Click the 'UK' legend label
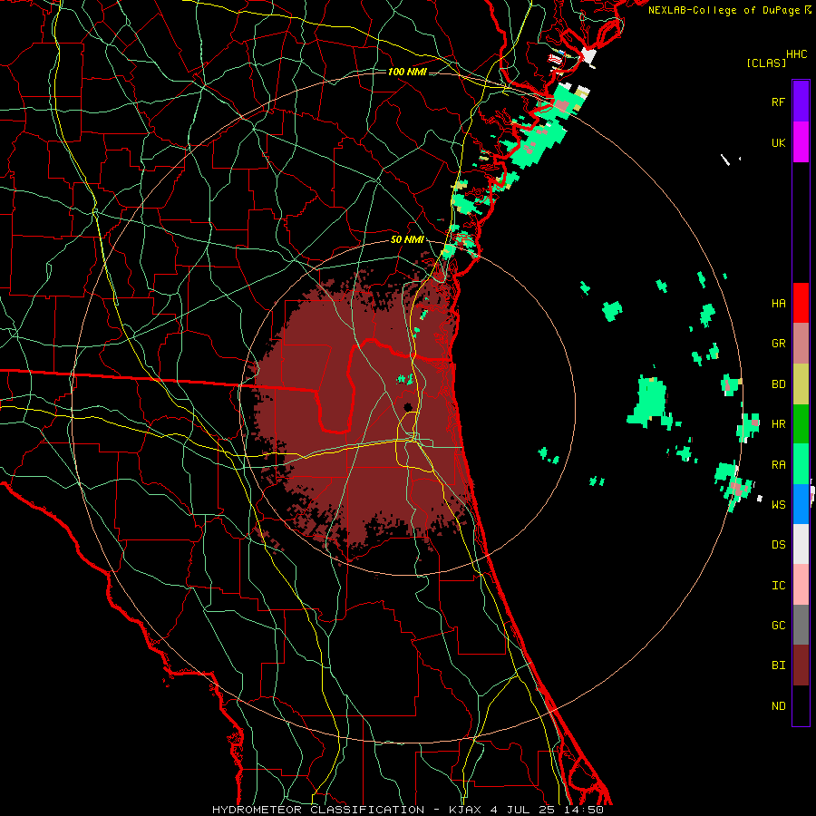This screenshot has height=816, width=816. click(779, 142)
